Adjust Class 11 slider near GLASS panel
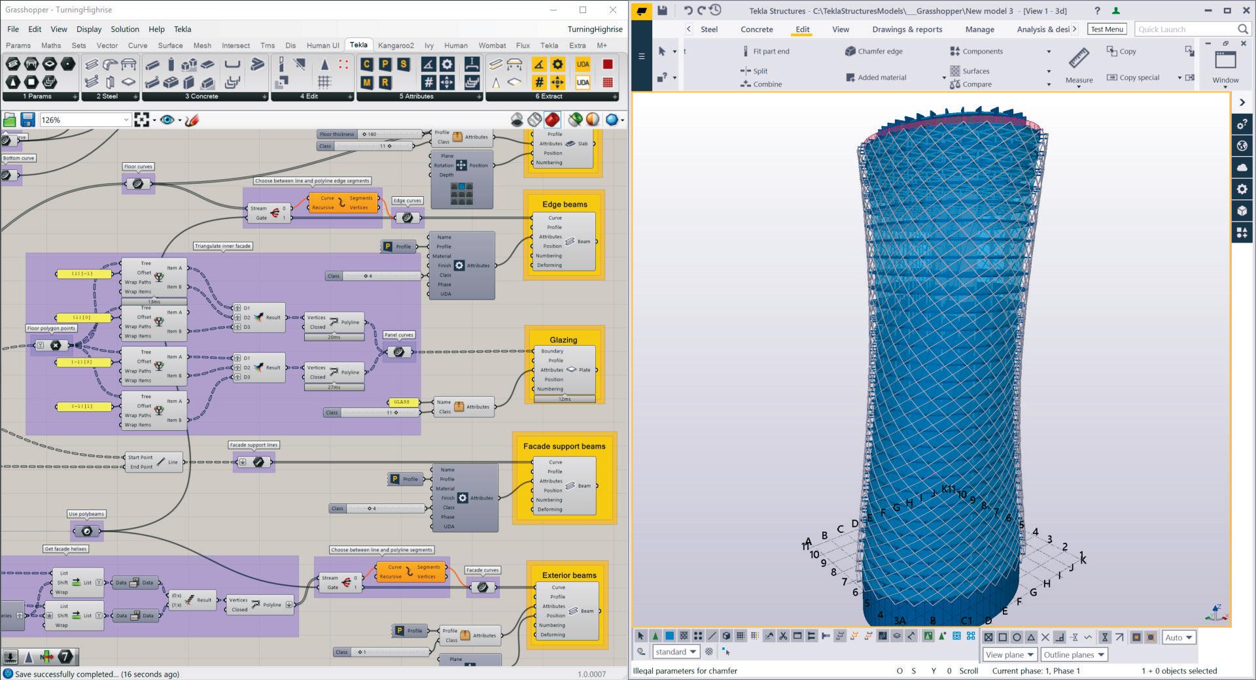Viewport: 1256px width, 680px height. coord(372,413)
